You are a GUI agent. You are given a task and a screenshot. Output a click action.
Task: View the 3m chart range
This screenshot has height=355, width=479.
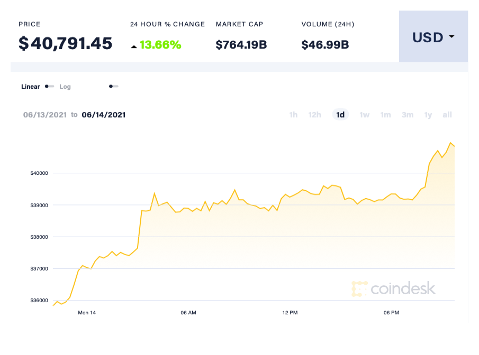408,115
